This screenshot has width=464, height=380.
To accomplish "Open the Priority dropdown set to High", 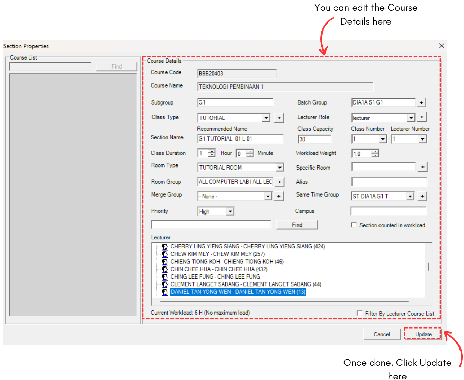I will (230, 211).
